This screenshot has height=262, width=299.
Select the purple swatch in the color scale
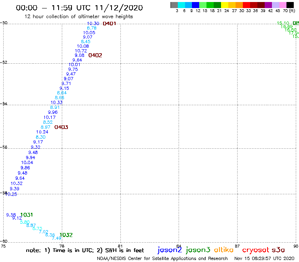tap(268, 5)
